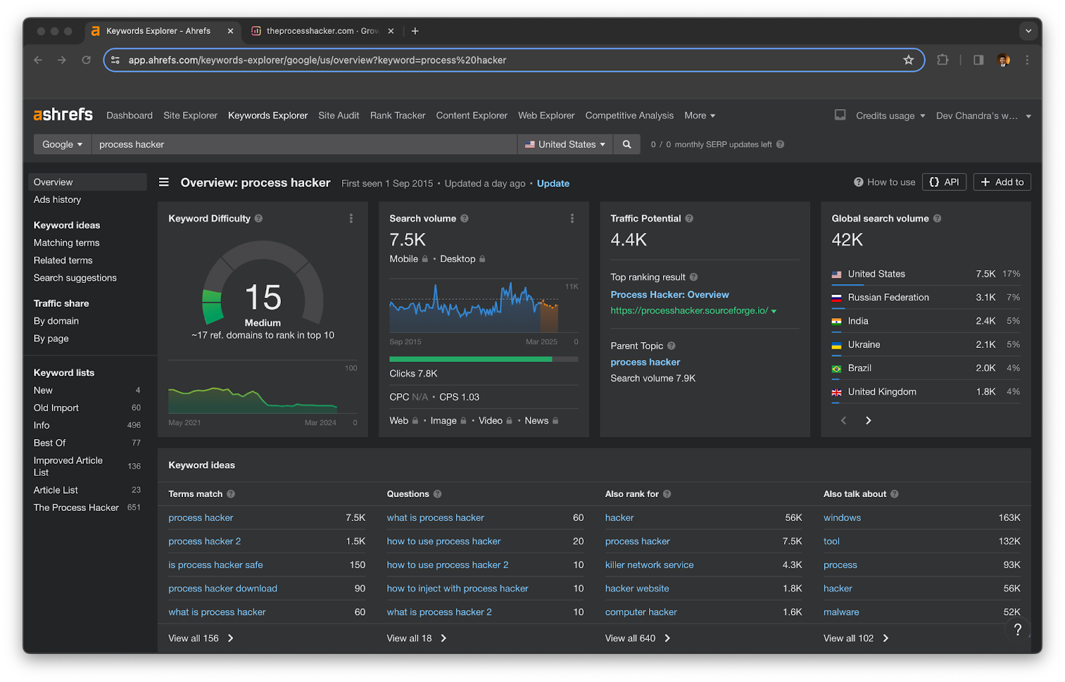The height and width of the screenshot is (682, 1065).
Task: Click help icon next to Also rank for
Action: pos(667,494)
